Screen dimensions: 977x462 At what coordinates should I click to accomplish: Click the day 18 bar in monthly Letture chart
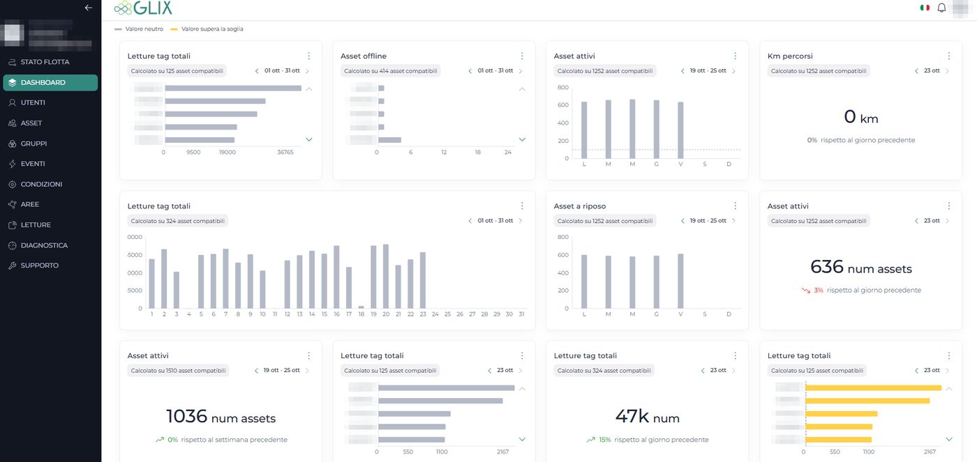pyautogui.click(x=361, y=307)
